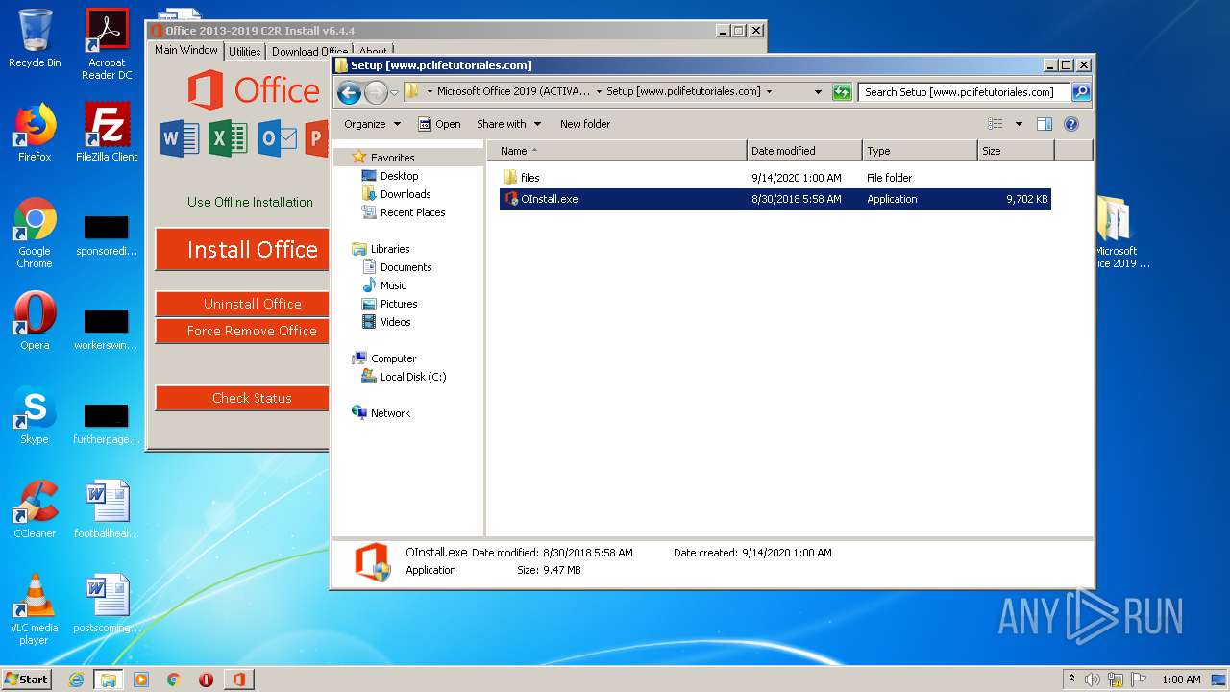Launch Skype desktop shortcut

[x=35, y=415]
